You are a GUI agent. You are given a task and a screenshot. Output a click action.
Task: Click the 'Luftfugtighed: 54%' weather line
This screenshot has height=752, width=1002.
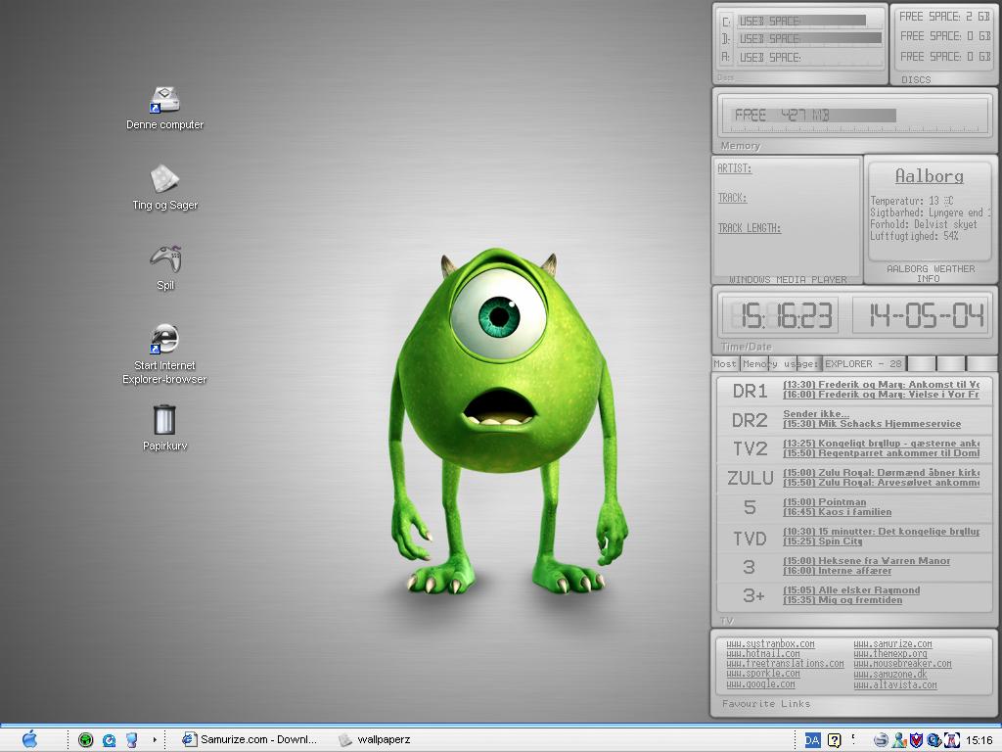(x=914, y=236)
